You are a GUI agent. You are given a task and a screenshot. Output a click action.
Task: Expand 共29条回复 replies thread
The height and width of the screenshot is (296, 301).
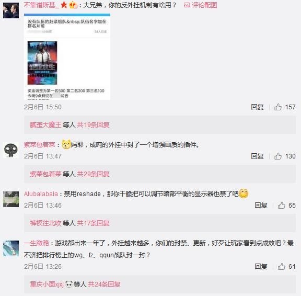pos(93,174)
